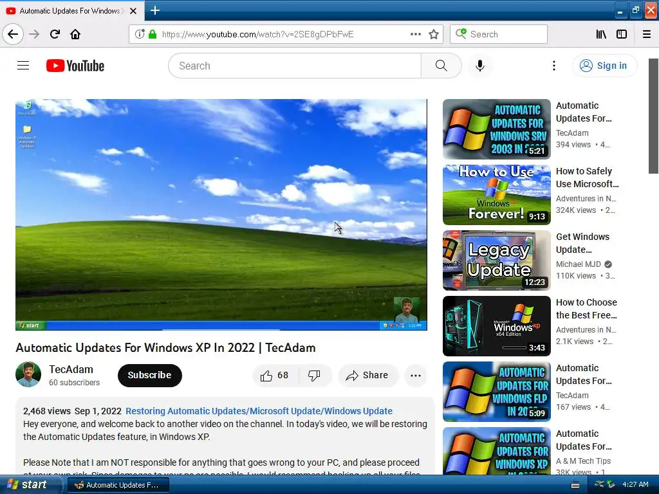Click the green padlock security icon
The height and width of the screenshot is (494, 659).
coord(153,34)
